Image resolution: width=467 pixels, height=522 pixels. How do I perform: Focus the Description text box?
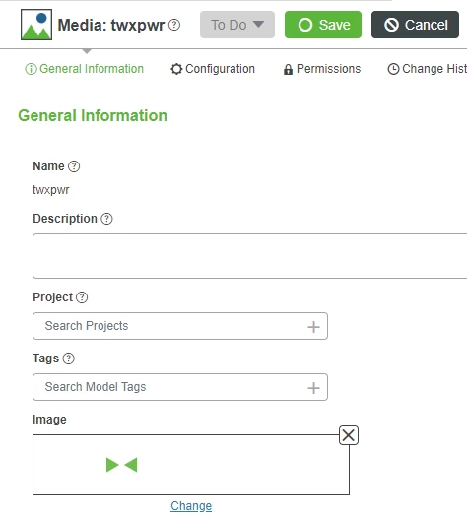[250, 256]
